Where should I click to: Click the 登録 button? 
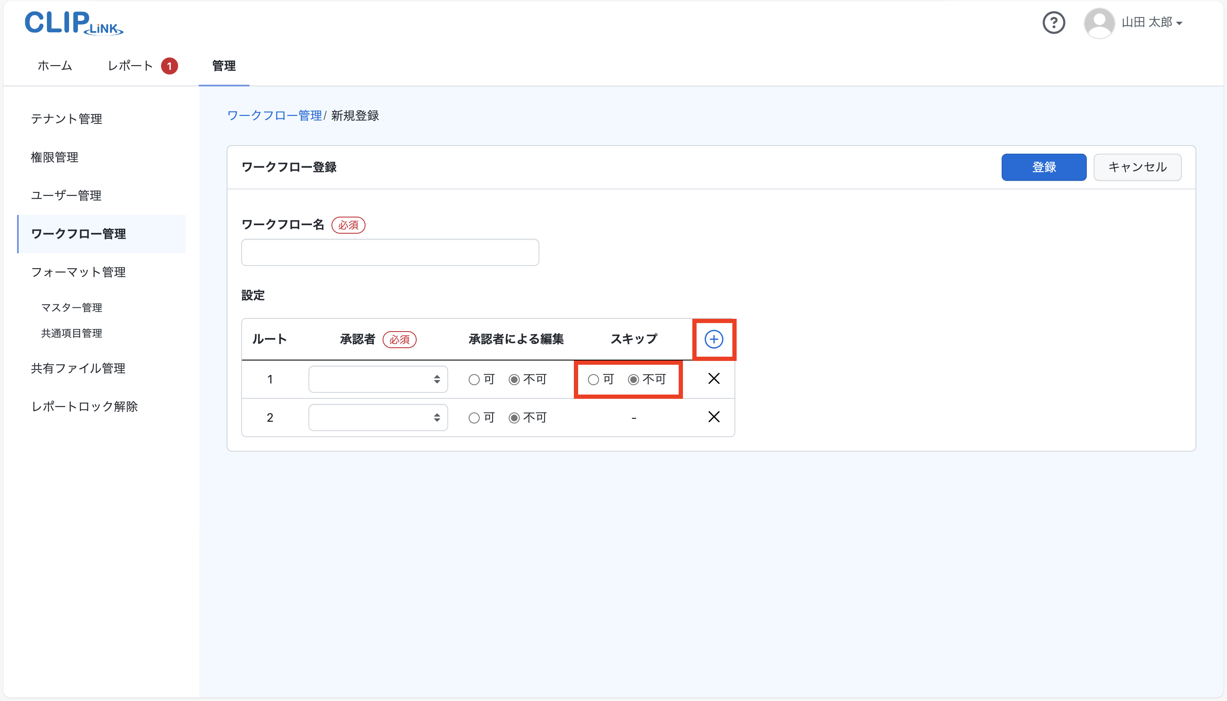point(1043,167)
